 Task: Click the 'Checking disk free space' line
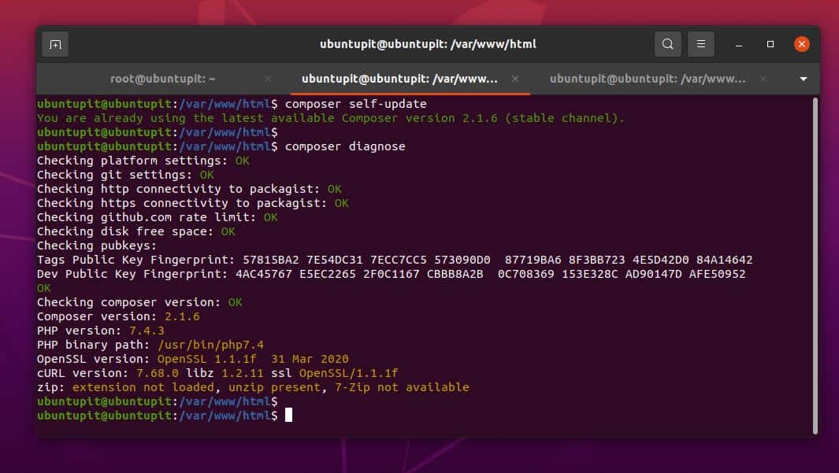tap(136, 231)
